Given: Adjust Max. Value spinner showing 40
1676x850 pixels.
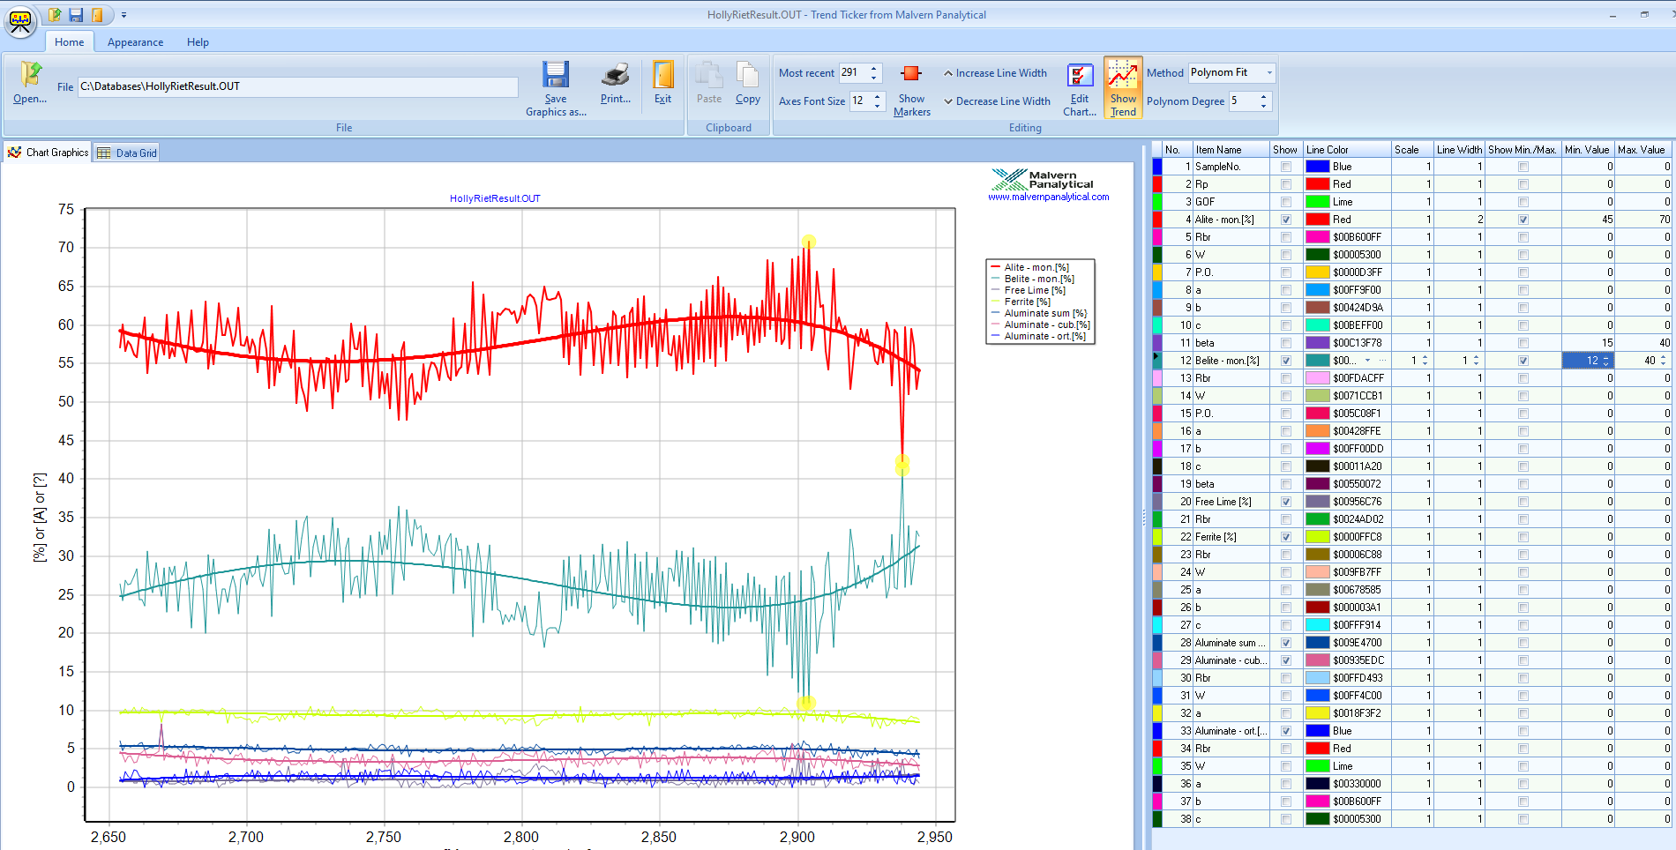Looking at the screenshot, I should (1663, 361).
